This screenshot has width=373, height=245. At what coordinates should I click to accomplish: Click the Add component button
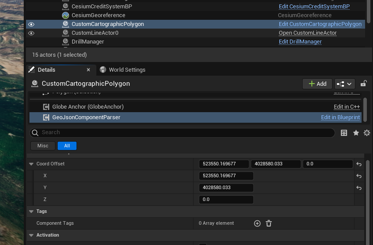317,84
